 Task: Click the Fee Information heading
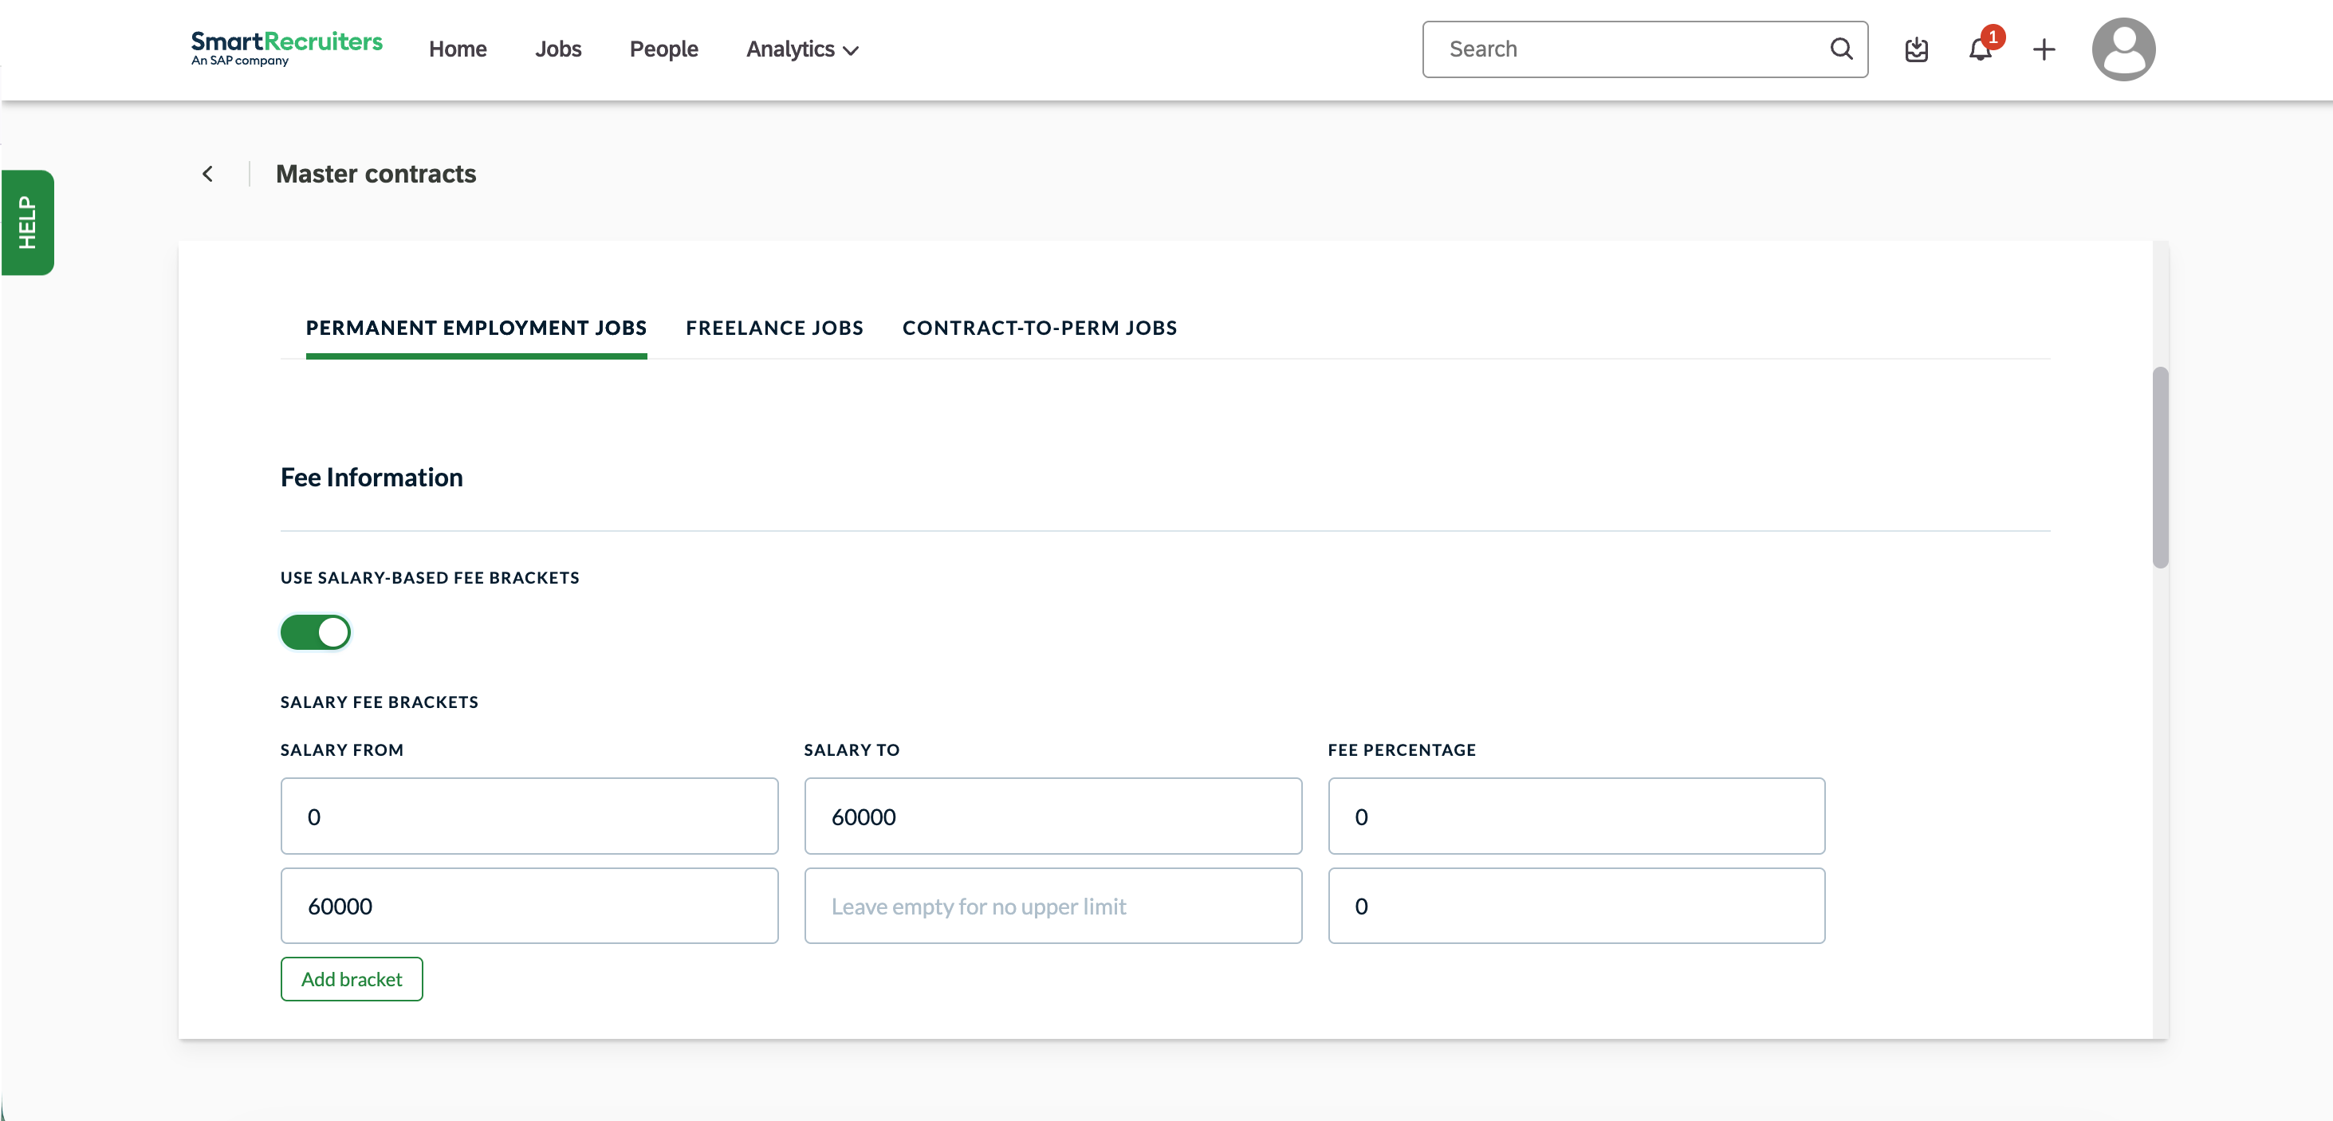[x=372, y=478]
